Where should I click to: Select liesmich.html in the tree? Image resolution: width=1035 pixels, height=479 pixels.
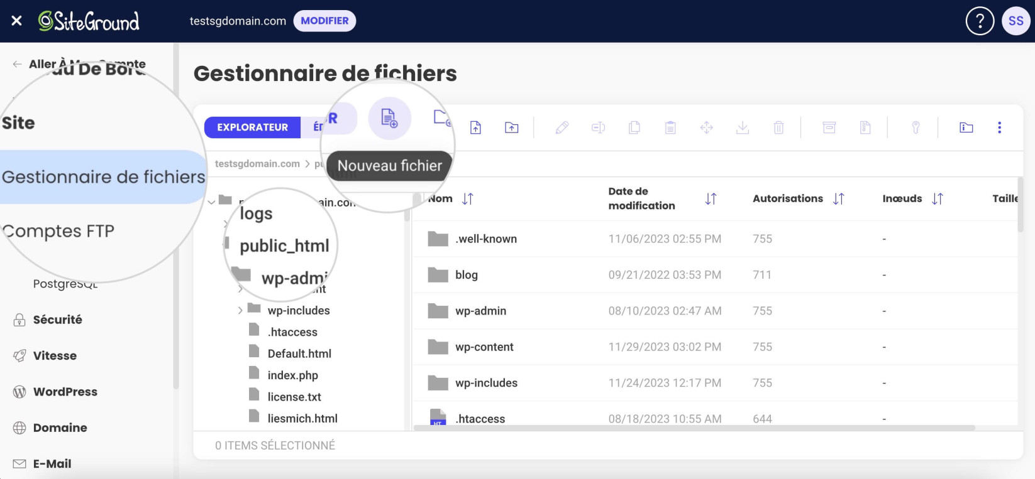coord(302,418)
